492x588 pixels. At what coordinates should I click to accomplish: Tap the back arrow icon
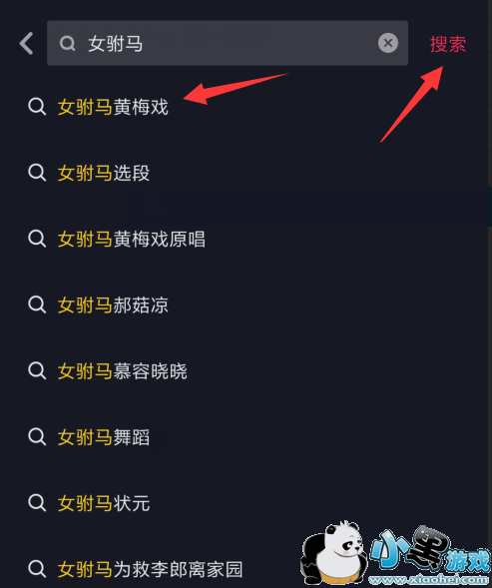[x=26, y=43]
